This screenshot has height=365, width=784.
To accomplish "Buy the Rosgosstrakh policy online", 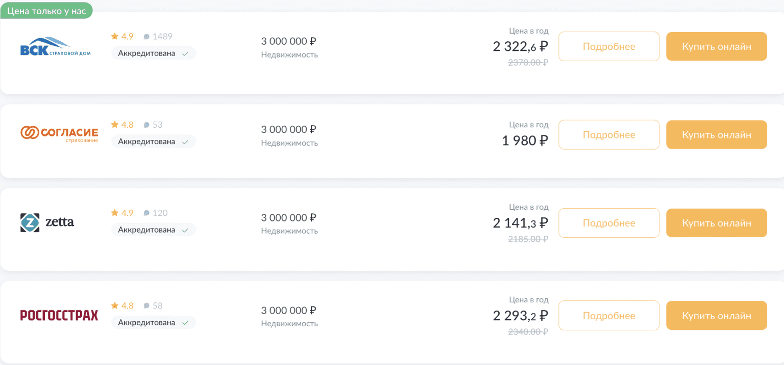I will (x=717, y=316).
